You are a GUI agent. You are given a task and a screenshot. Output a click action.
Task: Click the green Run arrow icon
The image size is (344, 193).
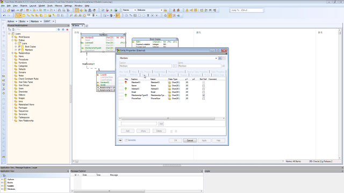point(111,10)
